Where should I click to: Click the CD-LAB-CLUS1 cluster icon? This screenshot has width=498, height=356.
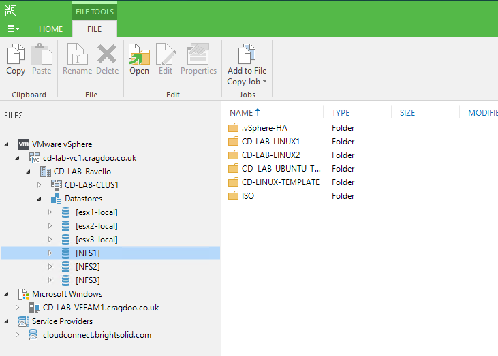pos(57,185)
